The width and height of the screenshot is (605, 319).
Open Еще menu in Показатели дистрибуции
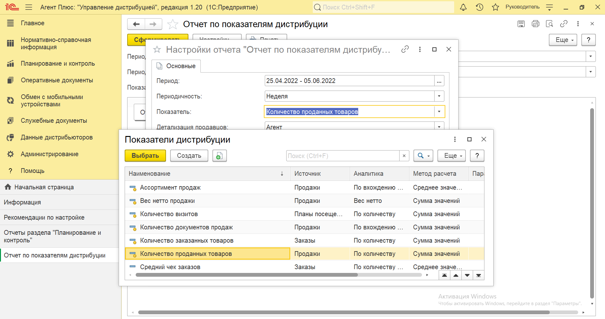451,156
